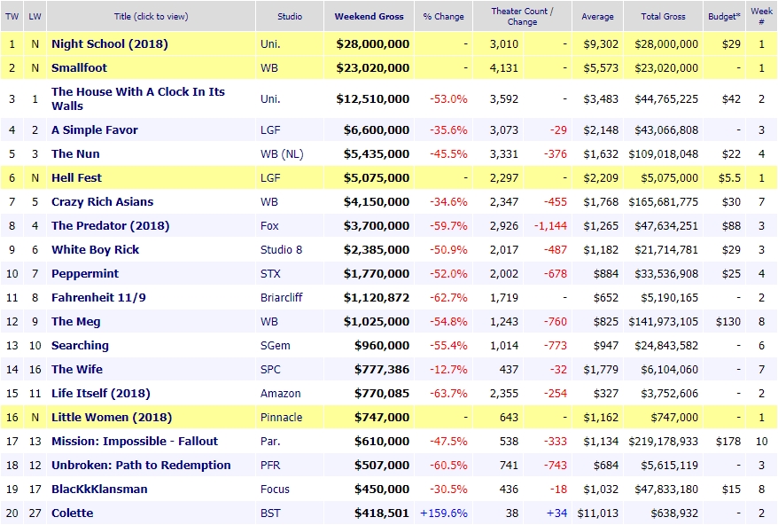Select the -12.7% change for The Wife

click(448, 369)
